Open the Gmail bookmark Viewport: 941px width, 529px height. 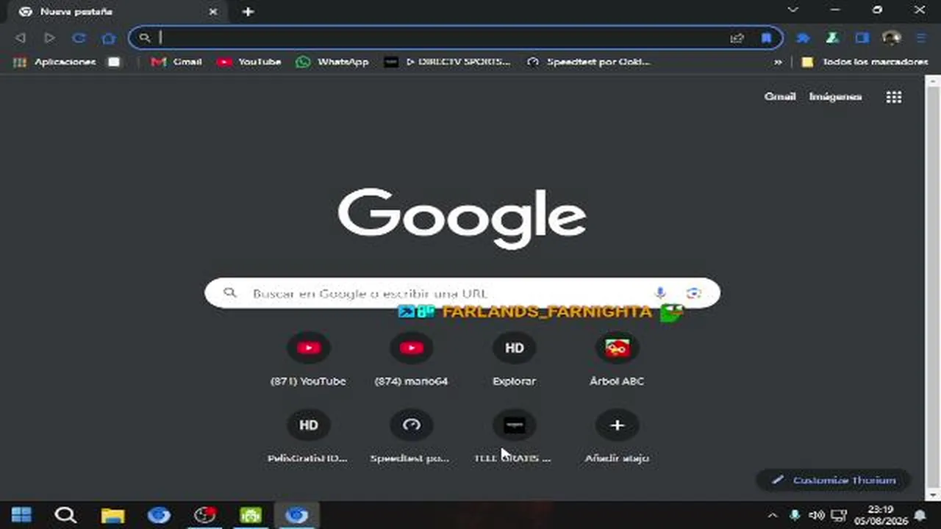point(176,62)
